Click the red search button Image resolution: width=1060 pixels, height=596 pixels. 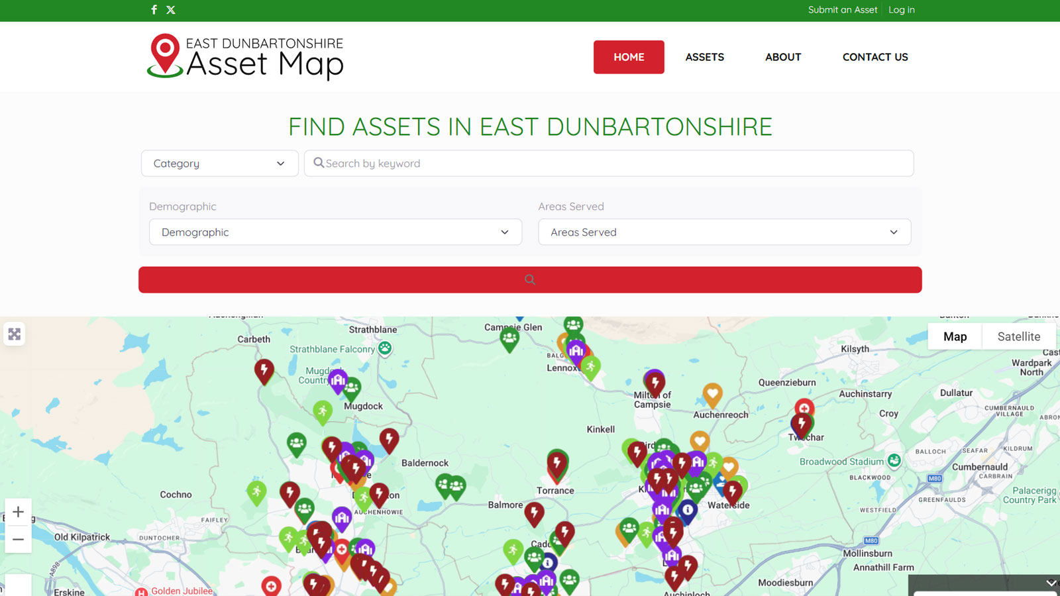(530, 279)
